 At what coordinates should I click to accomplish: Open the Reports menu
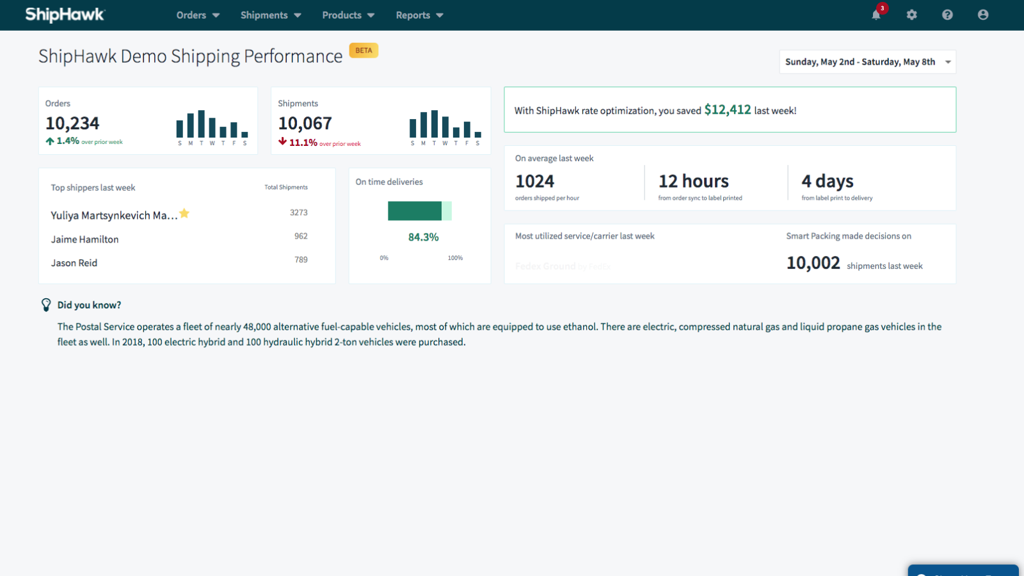click(x=419, y=15)
